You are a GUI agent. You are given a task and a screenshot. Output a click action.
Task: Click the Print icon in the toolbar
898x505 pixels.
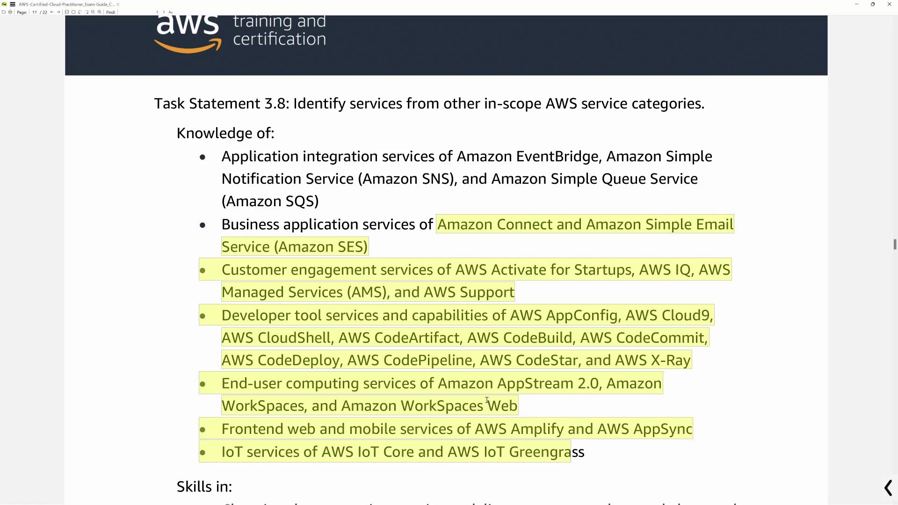point(10,12)
